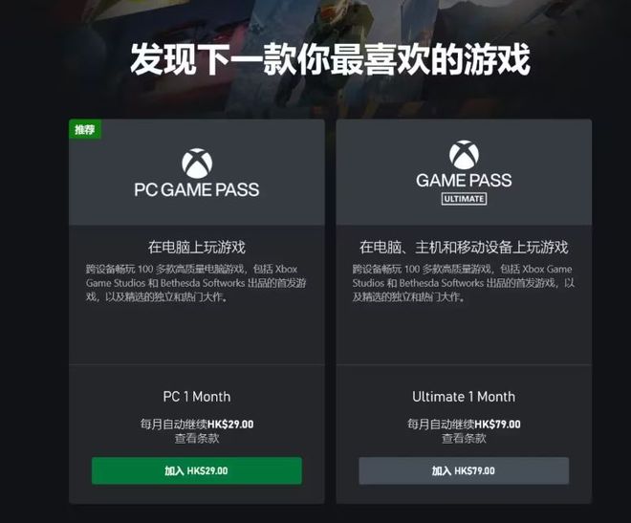This screenshot has width=631, height=523.
Task: Click the GAME PASS wordmark on right card
Action: (x=464, y=181)
